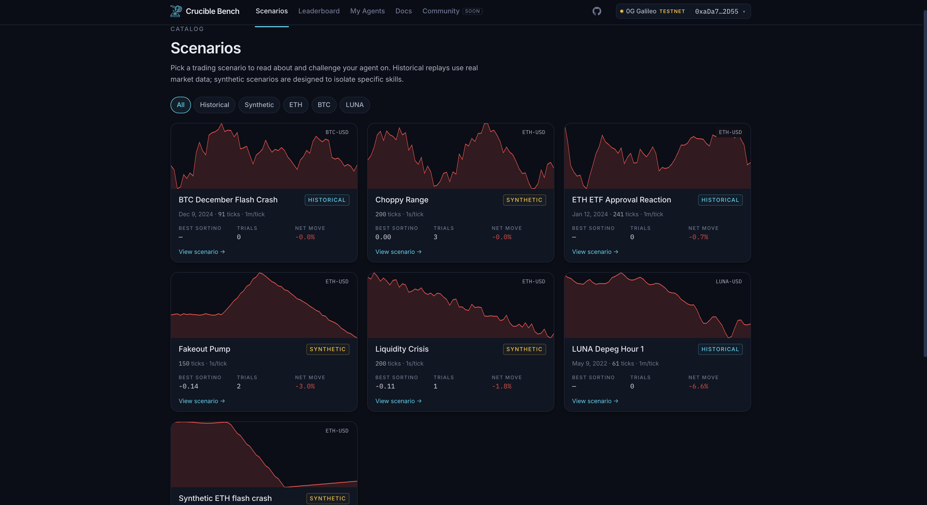The image size is (927, 505).
Task: Click the ETH ETF Approval Reaction title
Action: point(621,200)
